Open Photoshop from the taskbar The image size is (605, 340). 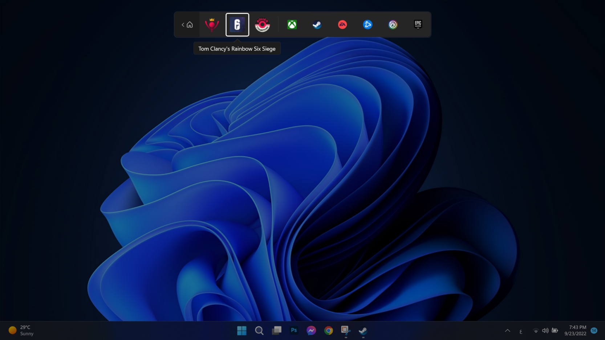[x=294, y=331]
